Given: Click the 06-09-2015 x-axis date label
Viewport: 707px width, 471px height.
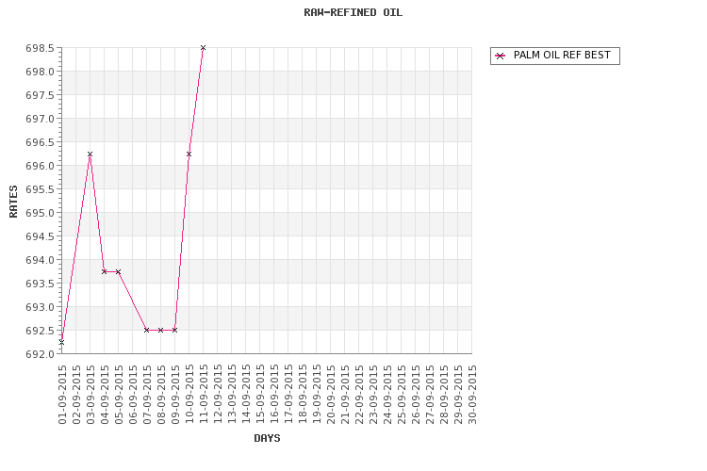Looking at the screenshot, I should (133, 395).
